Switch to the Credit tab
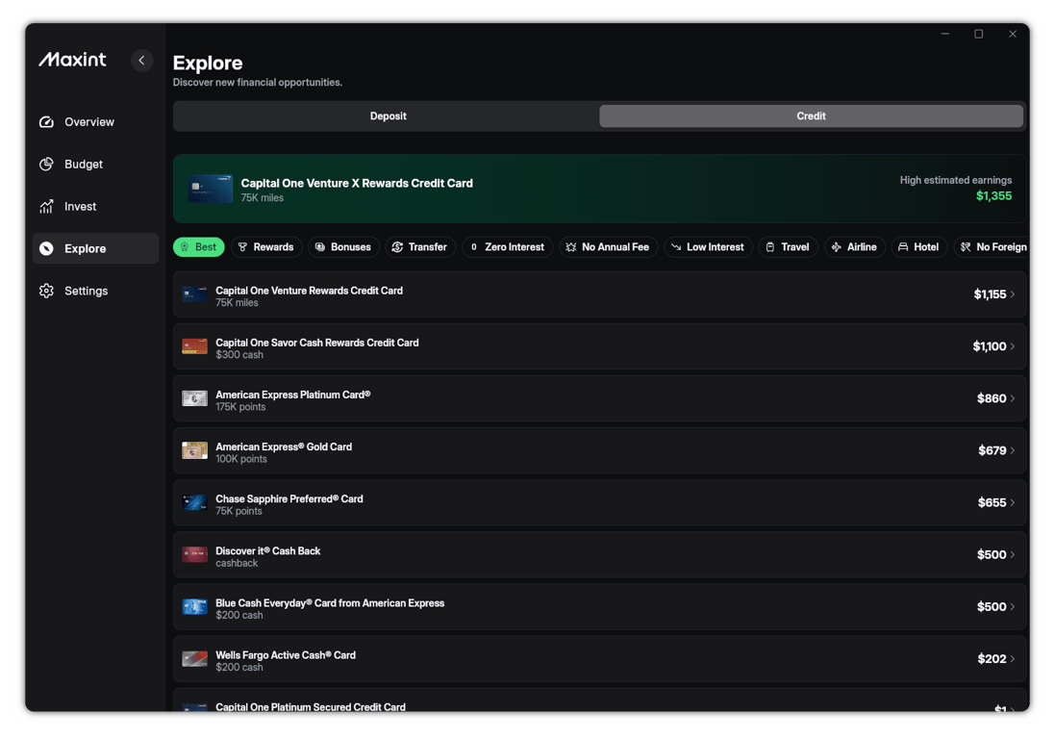The height and width of the screenshot is (739, 1055). pos(812,115)
